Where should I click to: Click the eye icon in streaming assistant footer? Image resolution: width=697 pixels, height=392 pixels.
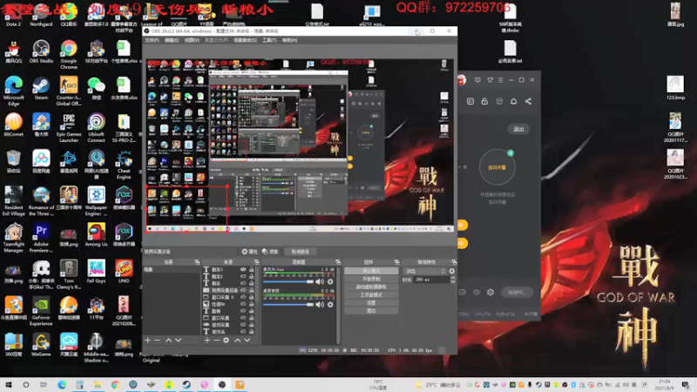click(x=477, y=292)
